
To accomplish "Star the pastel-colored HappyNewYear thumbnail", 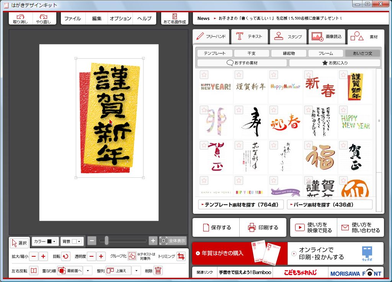I will tap(274, 75).
